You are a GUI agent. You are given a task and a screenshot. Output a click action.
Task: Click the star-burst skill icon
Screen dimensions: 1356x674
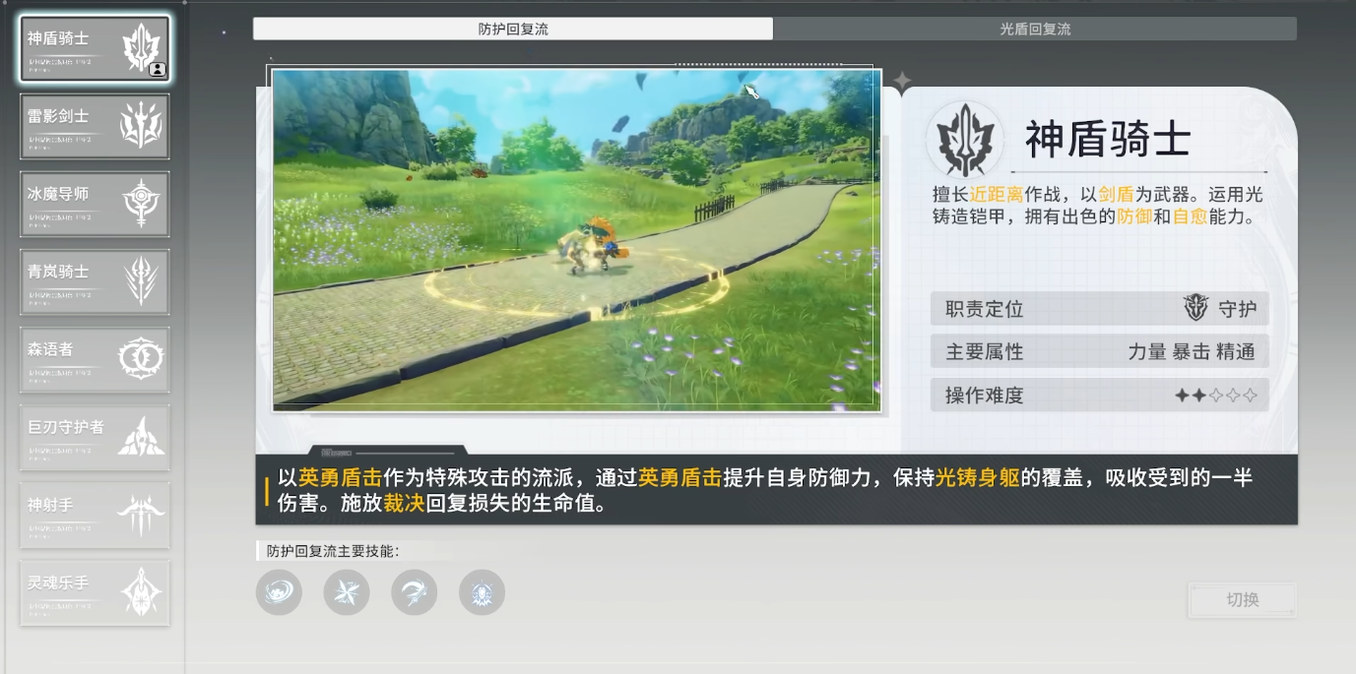tap(347, 592)
